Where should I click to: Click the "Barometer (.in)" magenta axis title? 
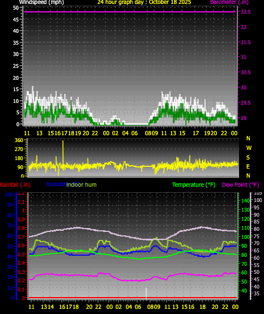(229, 2)
